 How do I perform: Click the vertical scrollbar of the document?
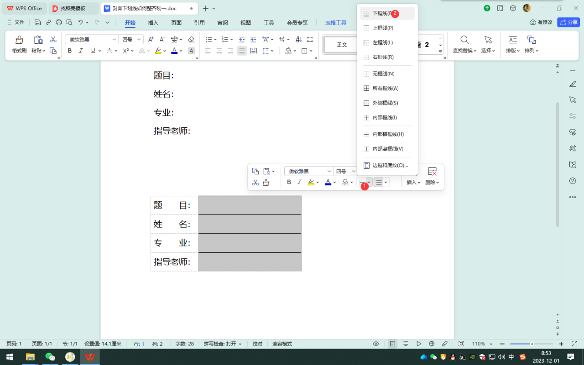558,164
